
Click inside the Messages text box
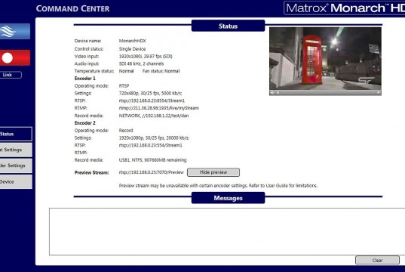pos(227,232)
